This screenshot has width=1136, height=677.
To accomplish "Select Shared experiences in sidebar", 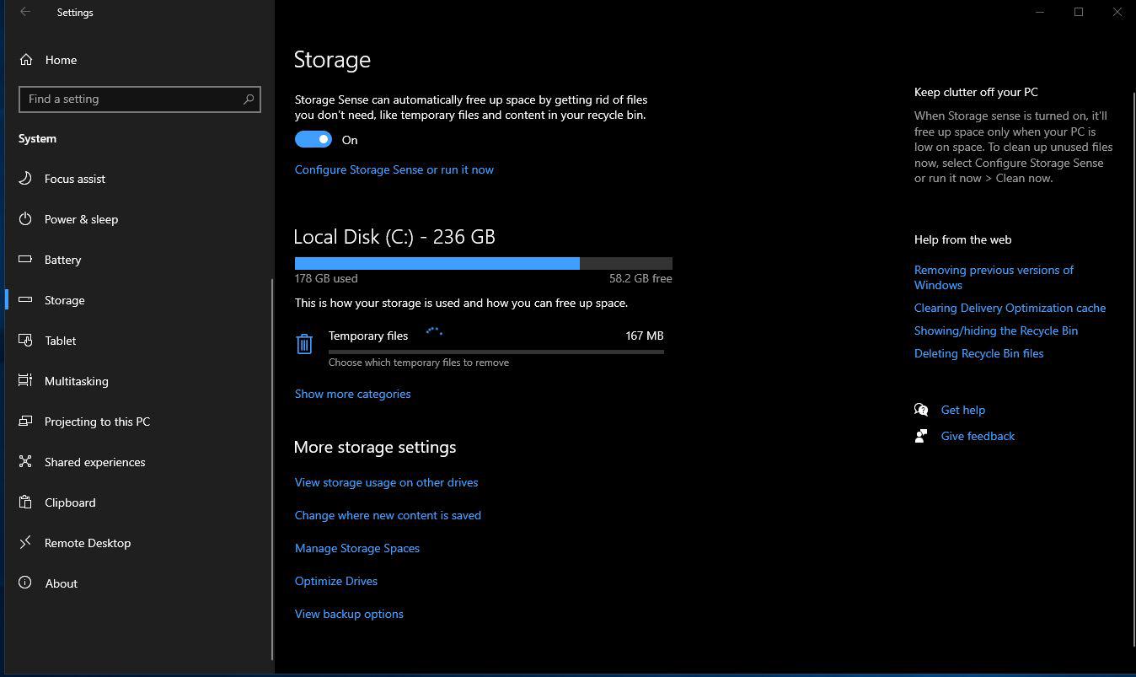I will pyautogui.click(x=94, y=462).
